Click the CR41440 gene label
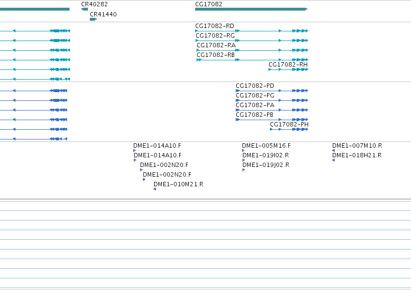The width and height of the screenshot is (411, 290). [x=103, y=14]
